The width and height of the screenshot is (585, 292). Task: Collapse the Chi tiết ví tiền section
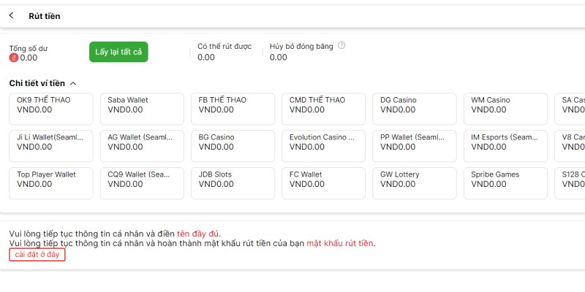click(x=73, y=84)
